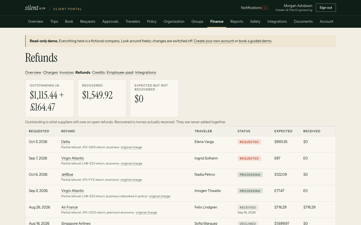The height and width of the screenshot is (225, 361).
Task: Follow the 'book a guided demo' link
Action: pyautogui.click(x=255, y=41)
